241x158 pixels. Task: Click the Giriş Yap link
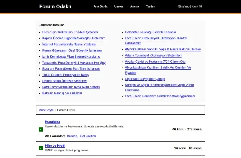click(x=184, y=6)
